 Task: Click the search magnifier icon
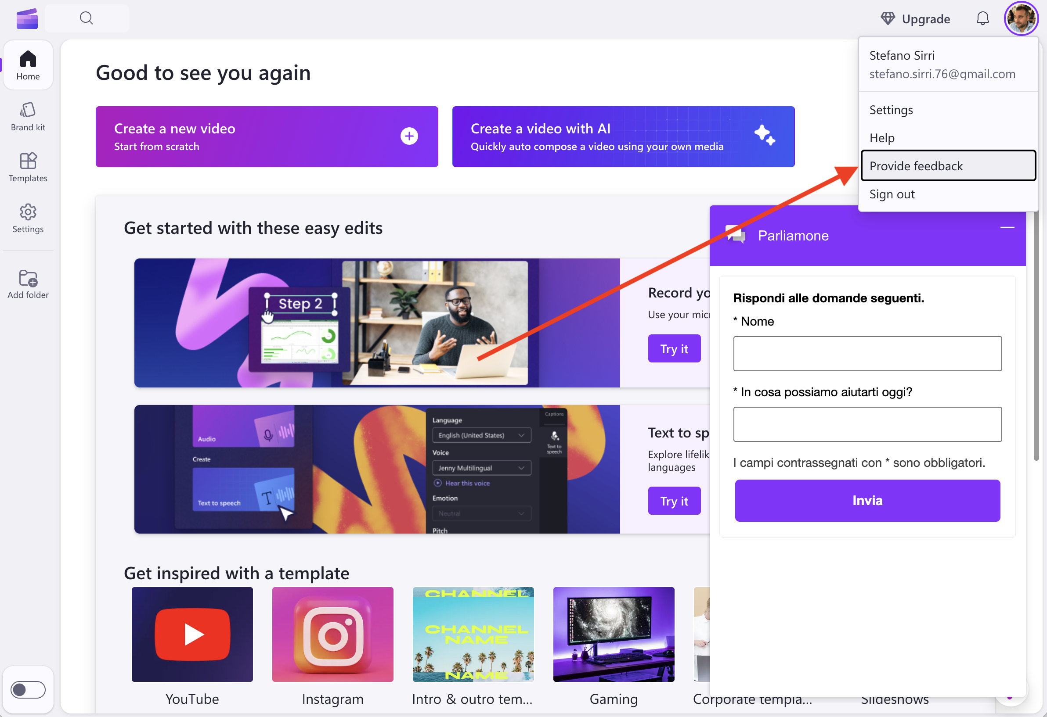87,18
